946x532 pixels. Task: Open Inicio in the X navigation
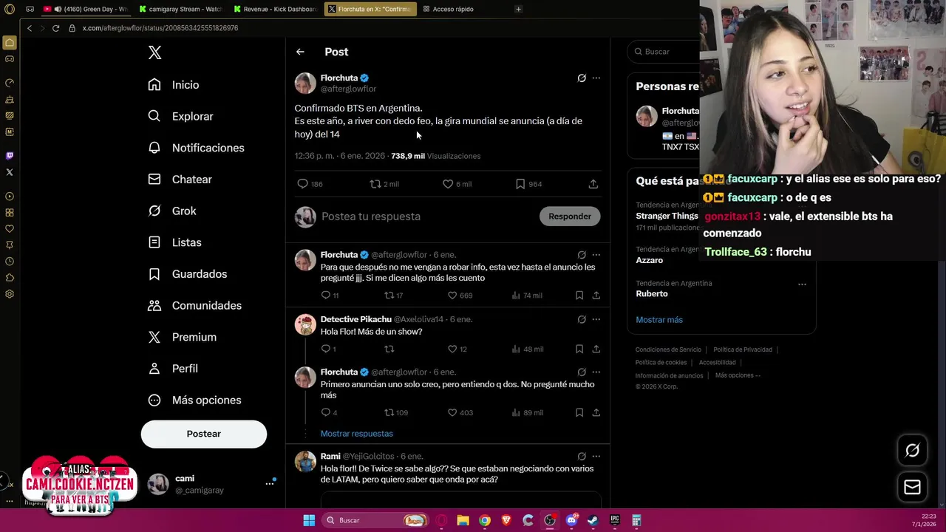coord(174,85)
